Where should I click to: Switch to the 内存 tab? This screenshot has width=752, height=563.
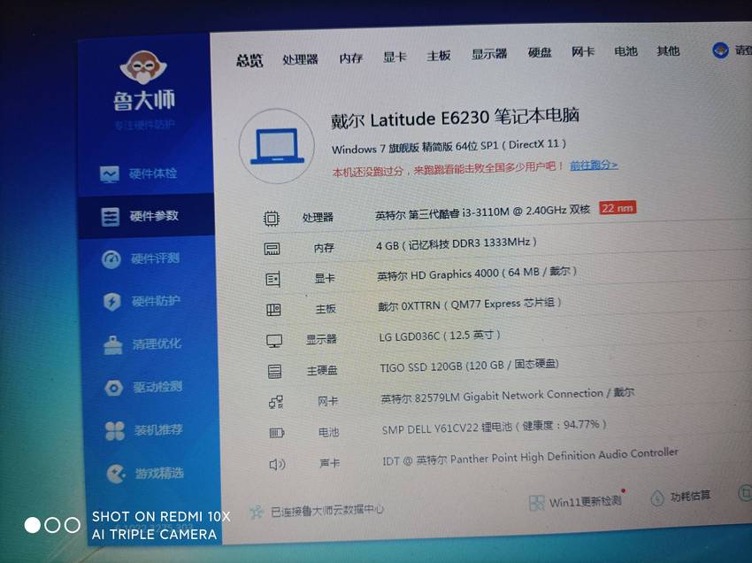point(351,58)
